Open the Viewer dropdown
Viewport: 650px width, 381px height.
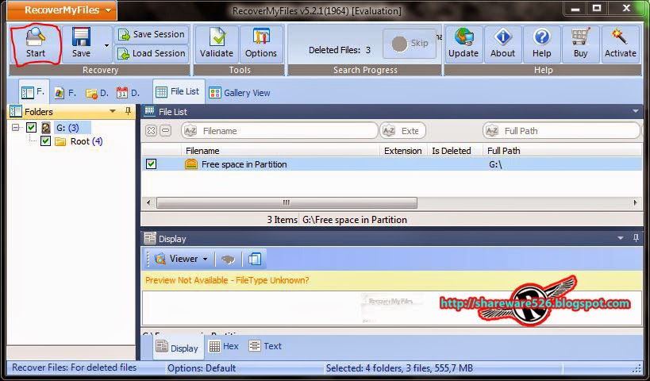[181, 259]
